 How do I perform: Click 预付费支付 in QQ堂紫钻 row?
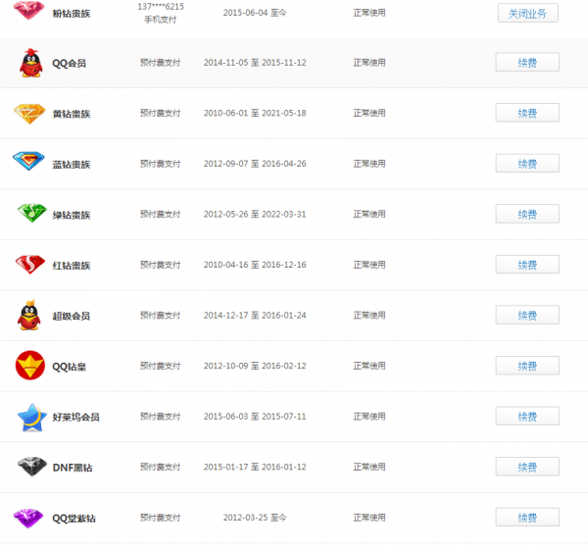point(161,518)
